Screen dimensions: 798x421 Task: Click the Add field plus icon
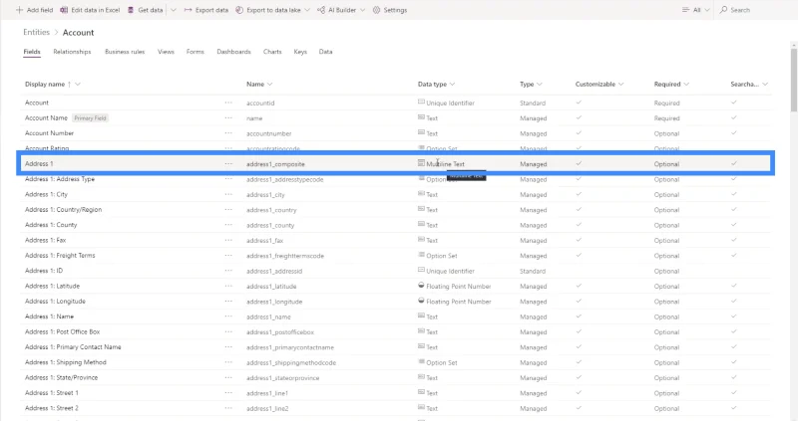pos(19,10)
